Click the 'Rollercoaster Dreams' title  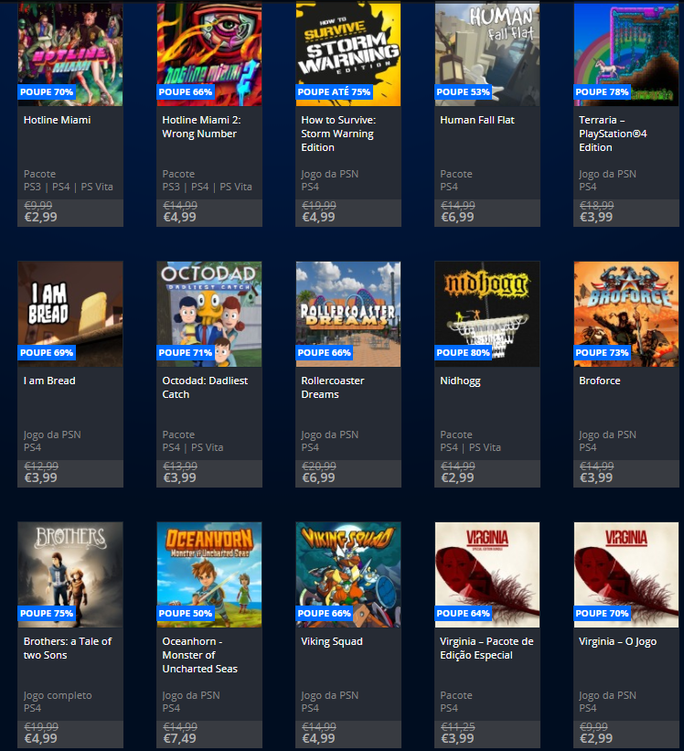click(333, 388)
